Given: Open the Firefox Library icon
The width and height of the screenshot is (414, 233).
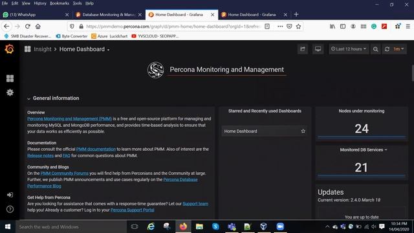Looking at the screenshot, I should [x=332, y=27].
